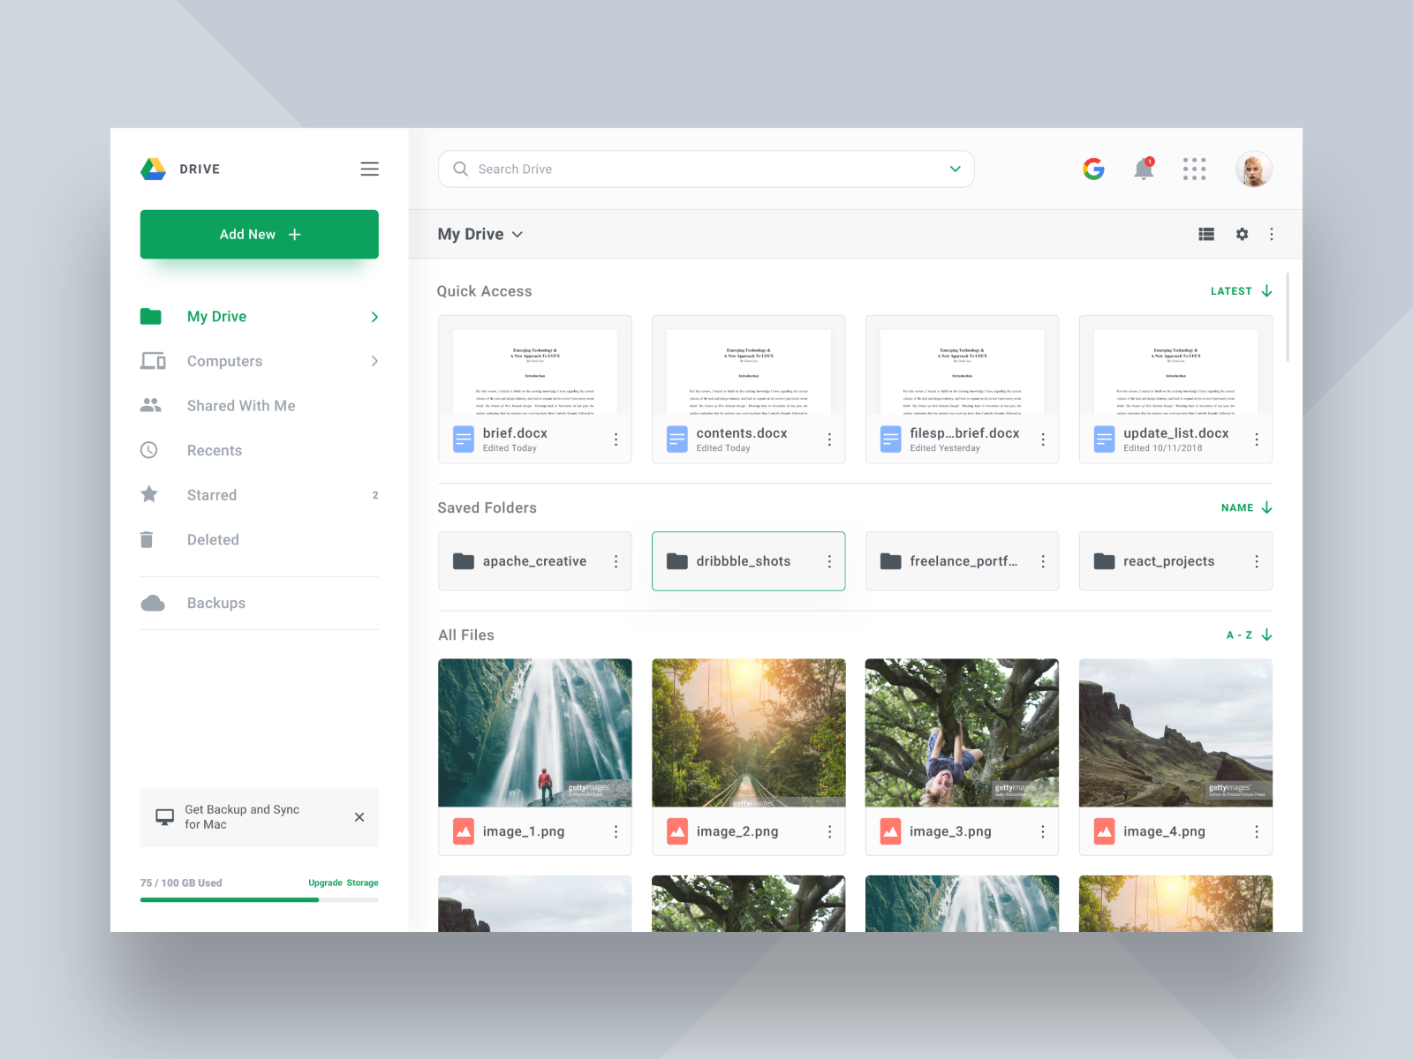Click the Add New button
1413x1059 pixels.
click(259, 234)
